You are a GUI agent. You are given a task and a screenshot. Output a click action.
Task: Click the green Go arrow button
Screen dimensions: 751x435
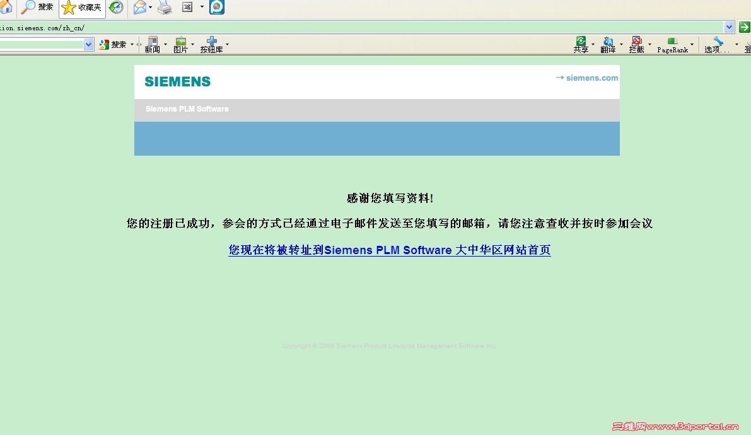(x=744, y=27)
